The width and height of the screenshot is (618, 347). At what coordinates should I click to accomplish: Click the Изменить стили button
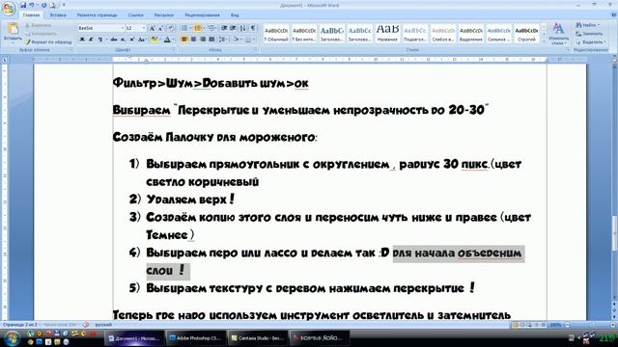(x=558, y=34)
